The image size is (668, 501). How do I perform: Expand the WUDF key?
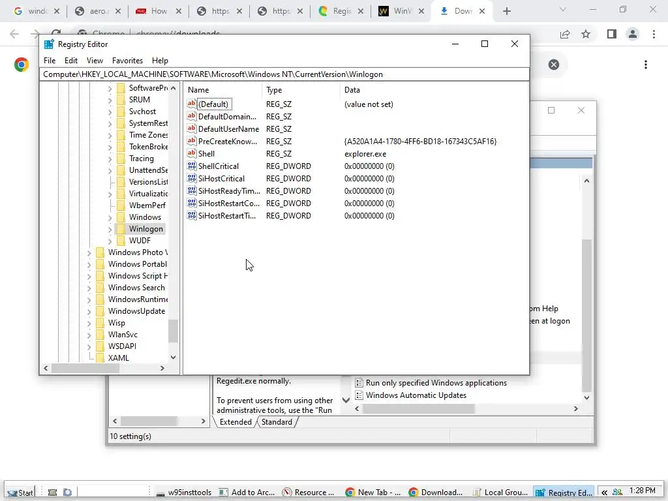pos(110,241)
